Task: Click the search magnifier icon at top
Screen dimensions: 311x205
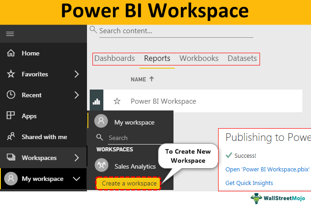Action: click(93, 30)
